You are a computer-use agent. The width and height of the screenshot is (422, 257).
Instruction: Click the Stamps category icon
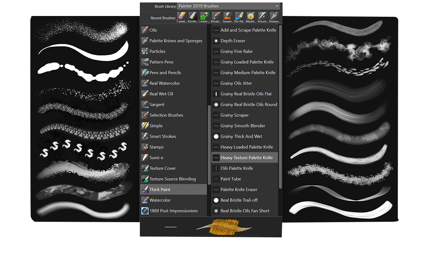coord(145,147)
